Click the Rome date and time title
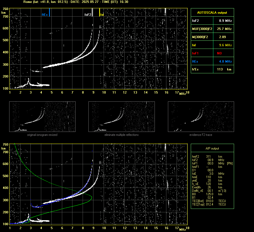This screenshot has height=232, width=254. (76, 2)
